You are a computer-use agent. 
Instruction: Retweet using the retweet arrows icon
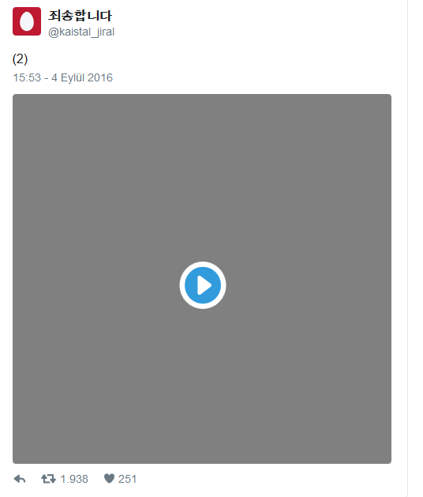48,479
